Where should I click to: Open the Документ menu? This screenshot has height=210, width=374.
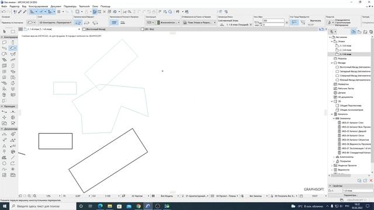coord(56,6)
